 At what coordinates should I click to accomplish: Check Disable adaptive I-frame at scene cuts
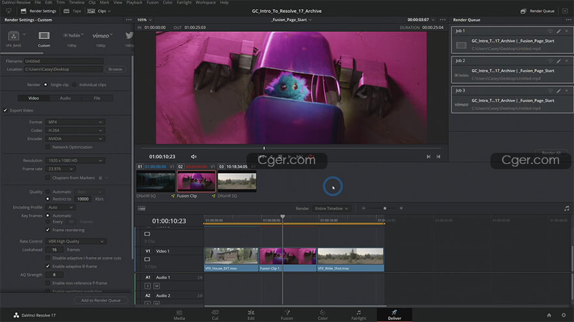48,258
